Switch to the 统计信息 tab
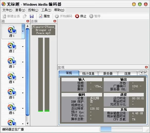Screen dimensions: 150x133 coord(89,73)
